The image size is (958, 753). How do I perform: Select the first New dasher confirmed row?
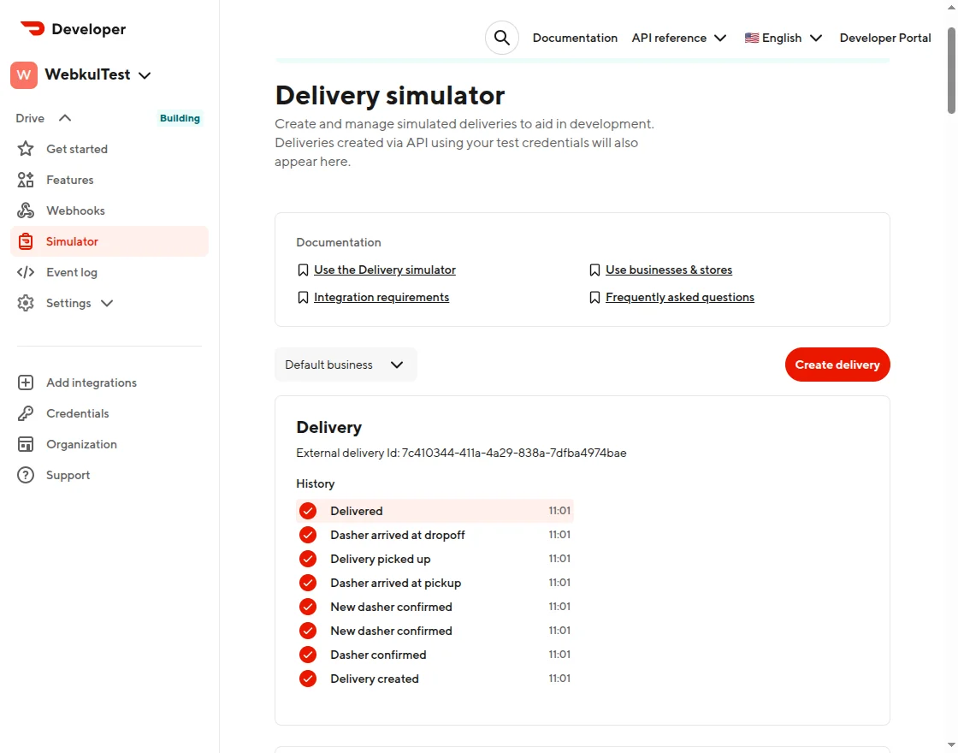435,607
